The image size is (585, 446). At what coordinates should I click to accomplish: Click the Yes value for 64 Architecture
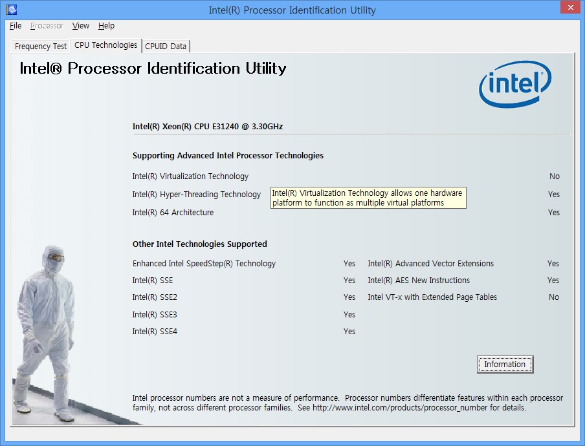[x=554, y=213]
